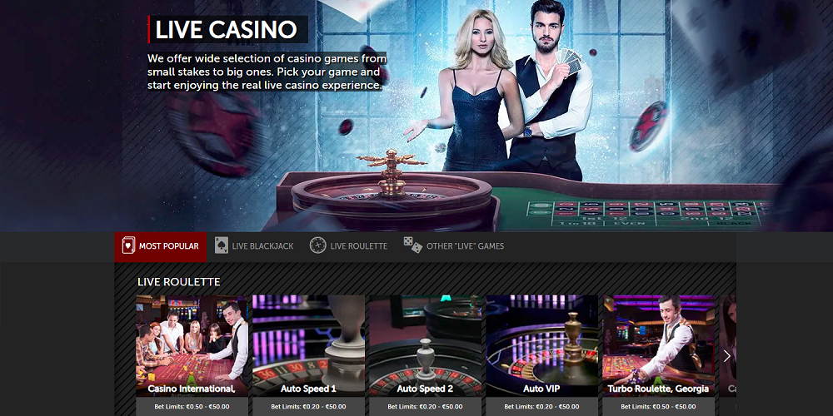
Task: Open the Other "Live" Games tab
Action: coord(454,247)
